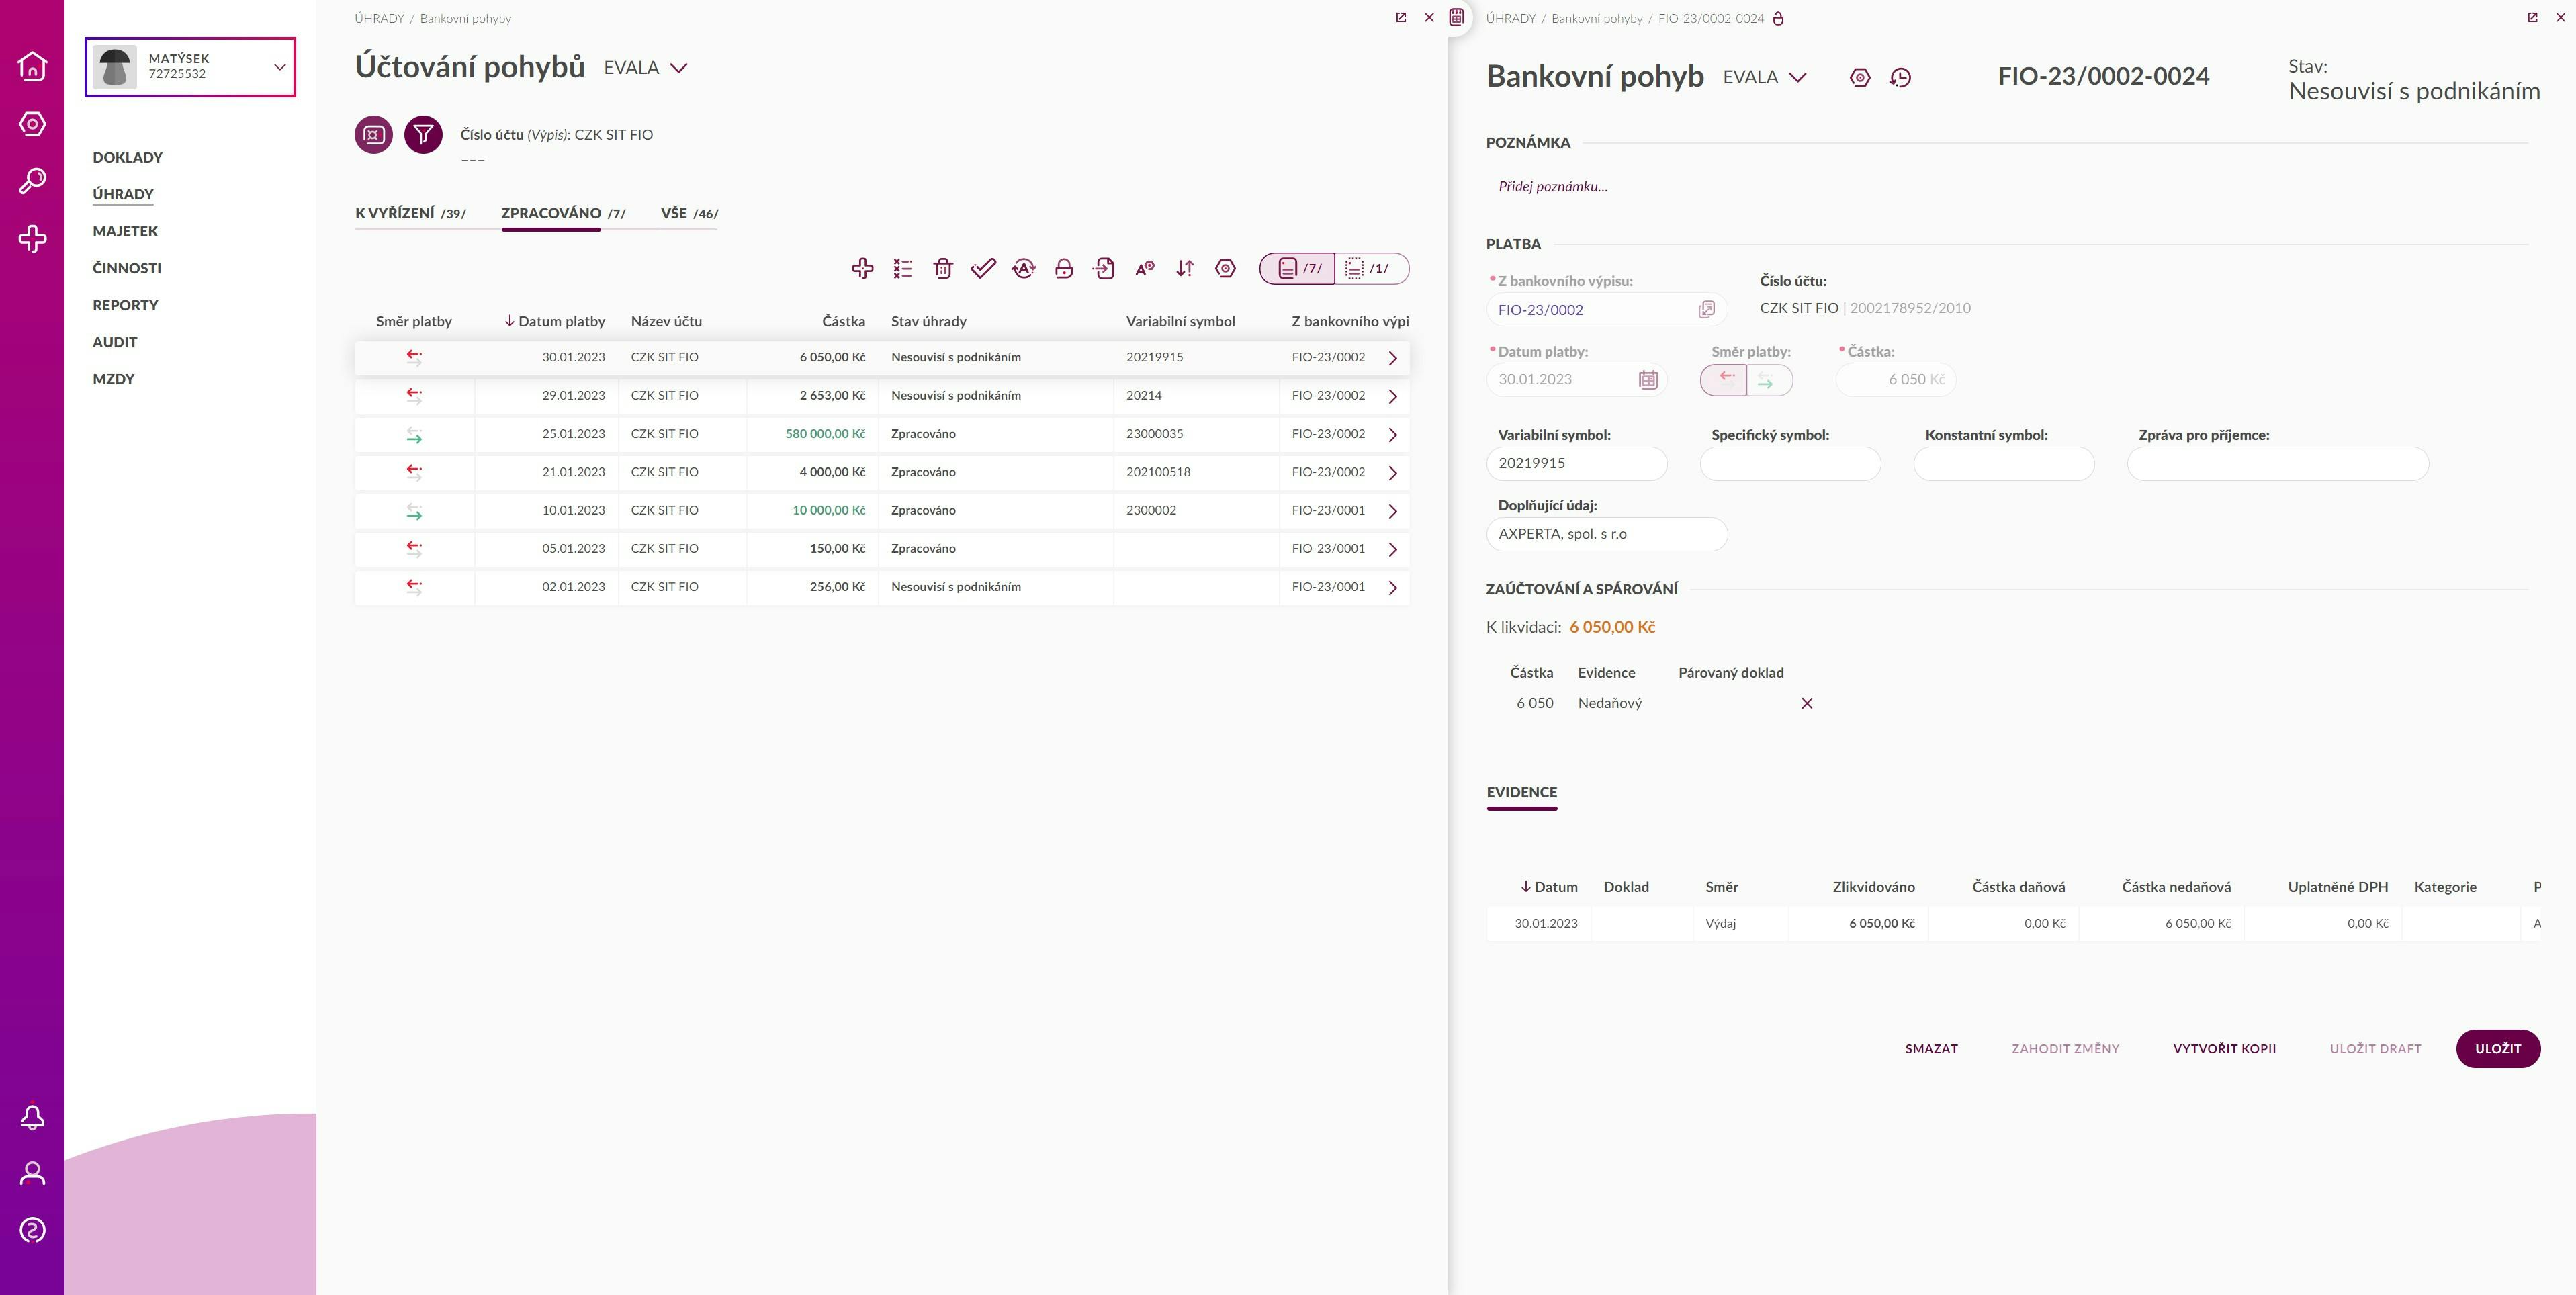Image resolution: width=2576 pixels, height=1295 pixels.
Task: Open the funnel filter button
Action: pyautogui.click(x=423, y=135)
